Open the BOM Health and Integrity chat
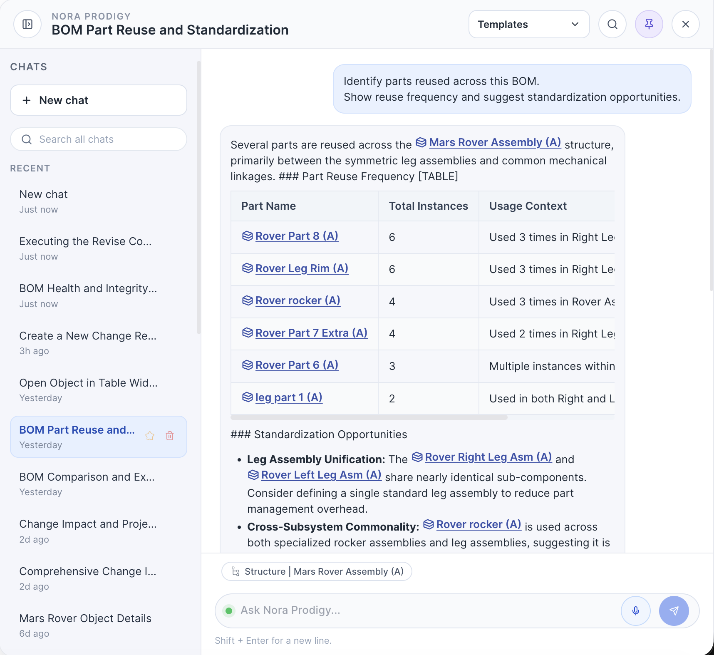This screenshot has width=714, height=655. pyautogui.click(x=88, y=295)
